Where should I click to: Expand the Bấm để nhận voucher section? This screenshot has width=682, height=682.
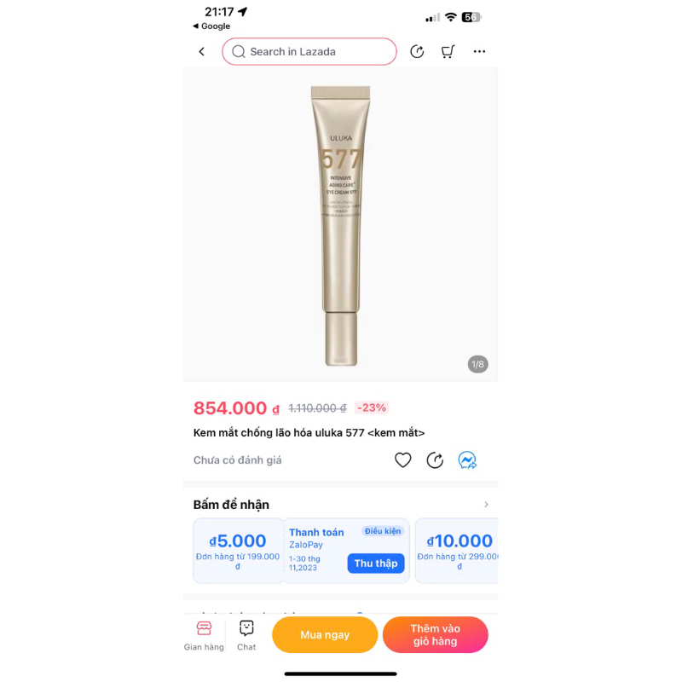486,505
